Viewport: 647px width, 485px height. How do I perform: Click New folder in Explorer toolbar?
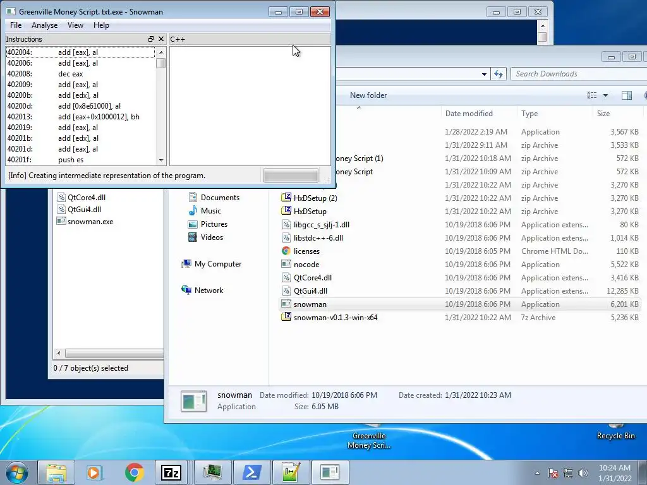coord(368,95)
